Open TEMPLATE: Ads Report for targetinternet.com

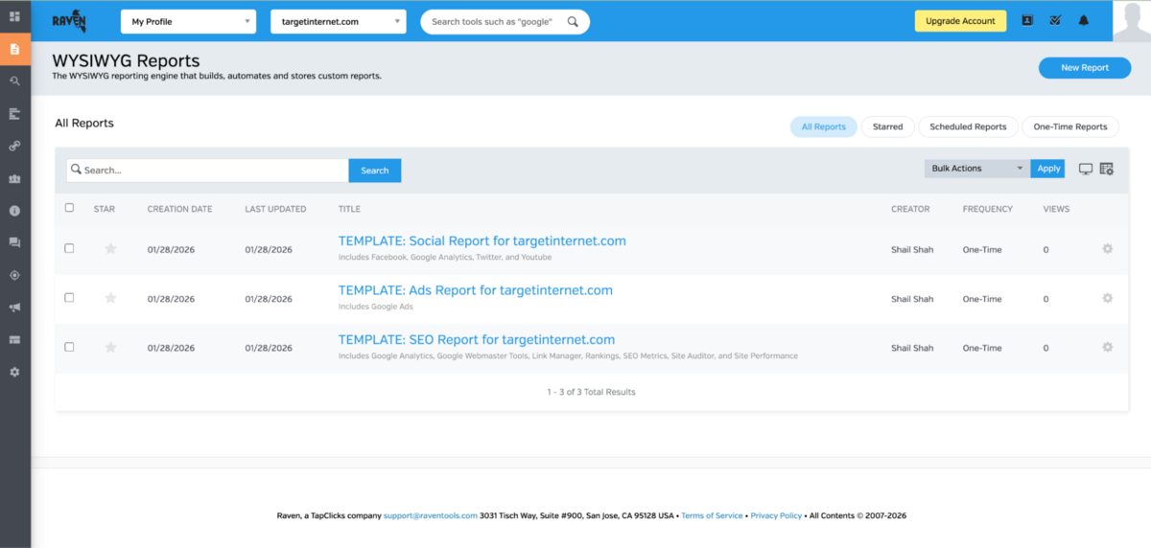pyautogui.click(x=475, y=290)
